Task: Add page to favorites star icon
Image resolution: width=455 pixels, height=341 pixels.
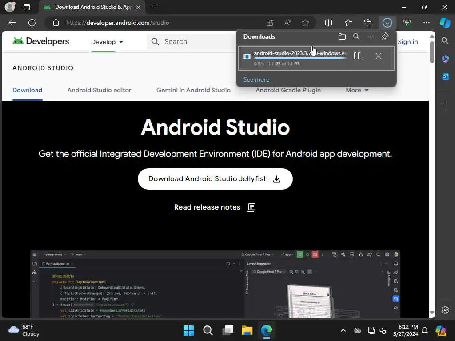Action: [x=305, y=23]
